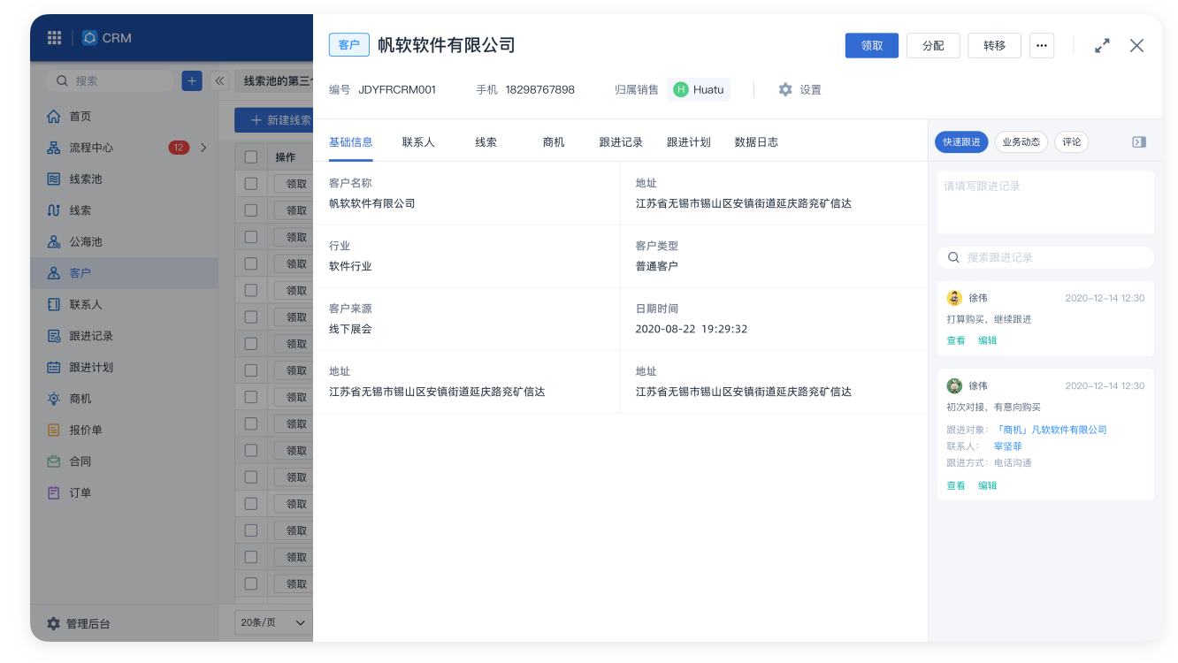Open 跟进记录 in the sidebar

pos(124,336)
